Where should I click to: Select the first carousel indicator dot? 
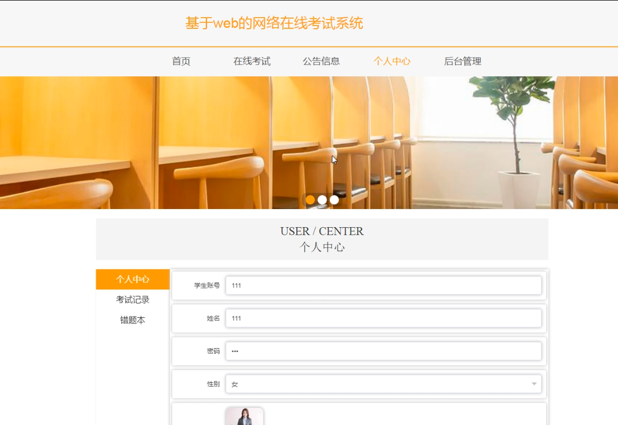(x=311, y=200)
